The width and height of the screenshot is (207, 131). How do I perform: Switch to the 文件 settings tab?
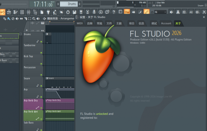(x=109, y=23)
